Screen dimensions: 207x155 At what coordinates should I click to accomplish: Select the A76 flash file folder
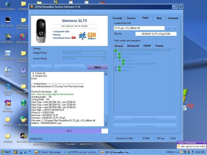point(23,24)
